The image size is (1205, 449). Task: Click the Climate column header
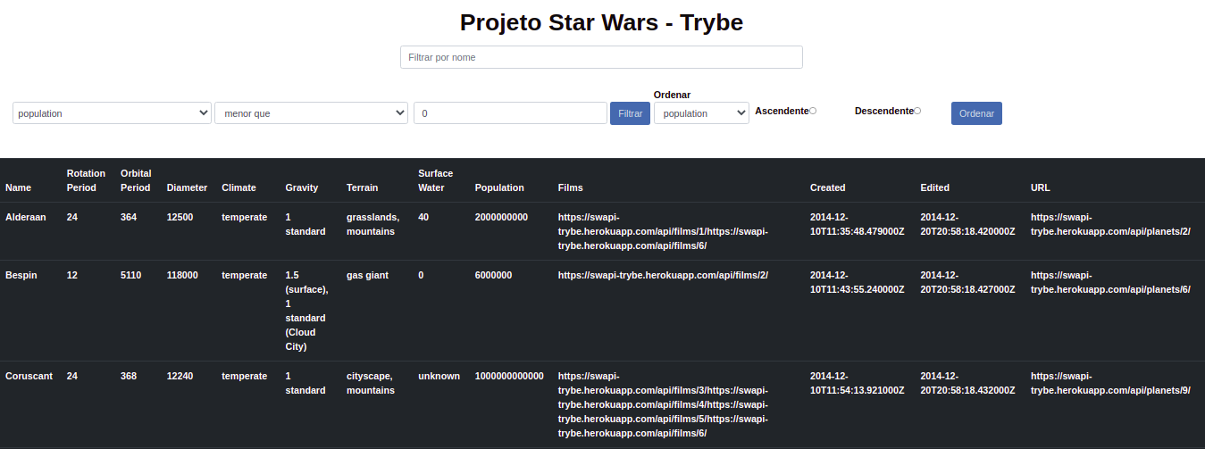coord(238,187)
